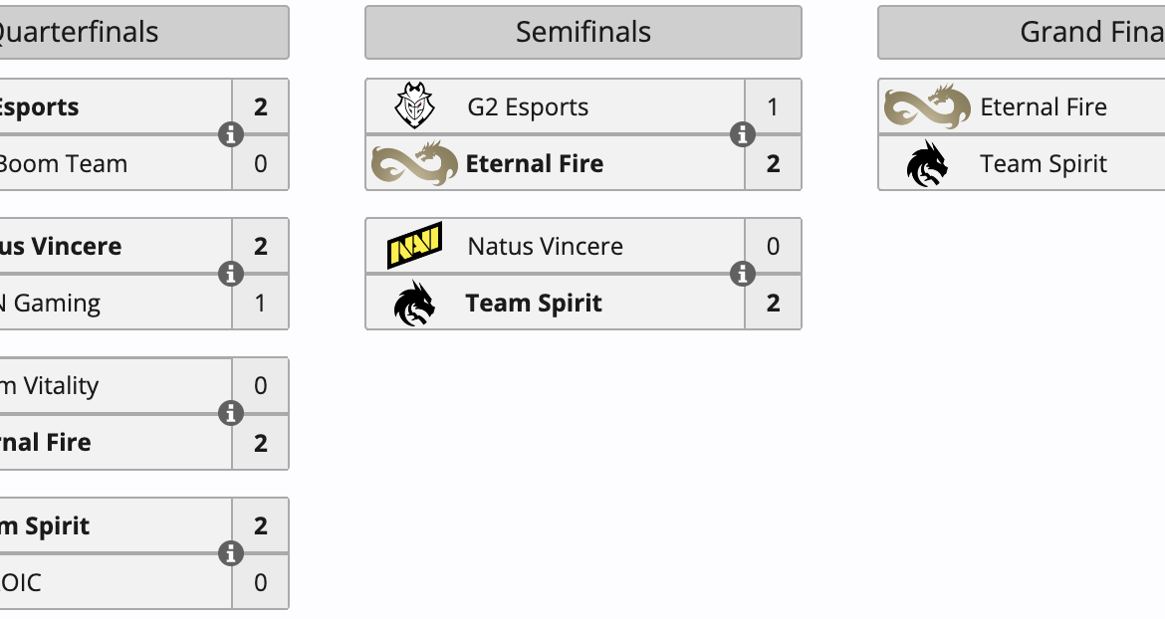Open info for Natus Vincere vs Team Spirit semifinal

[743, 274]
